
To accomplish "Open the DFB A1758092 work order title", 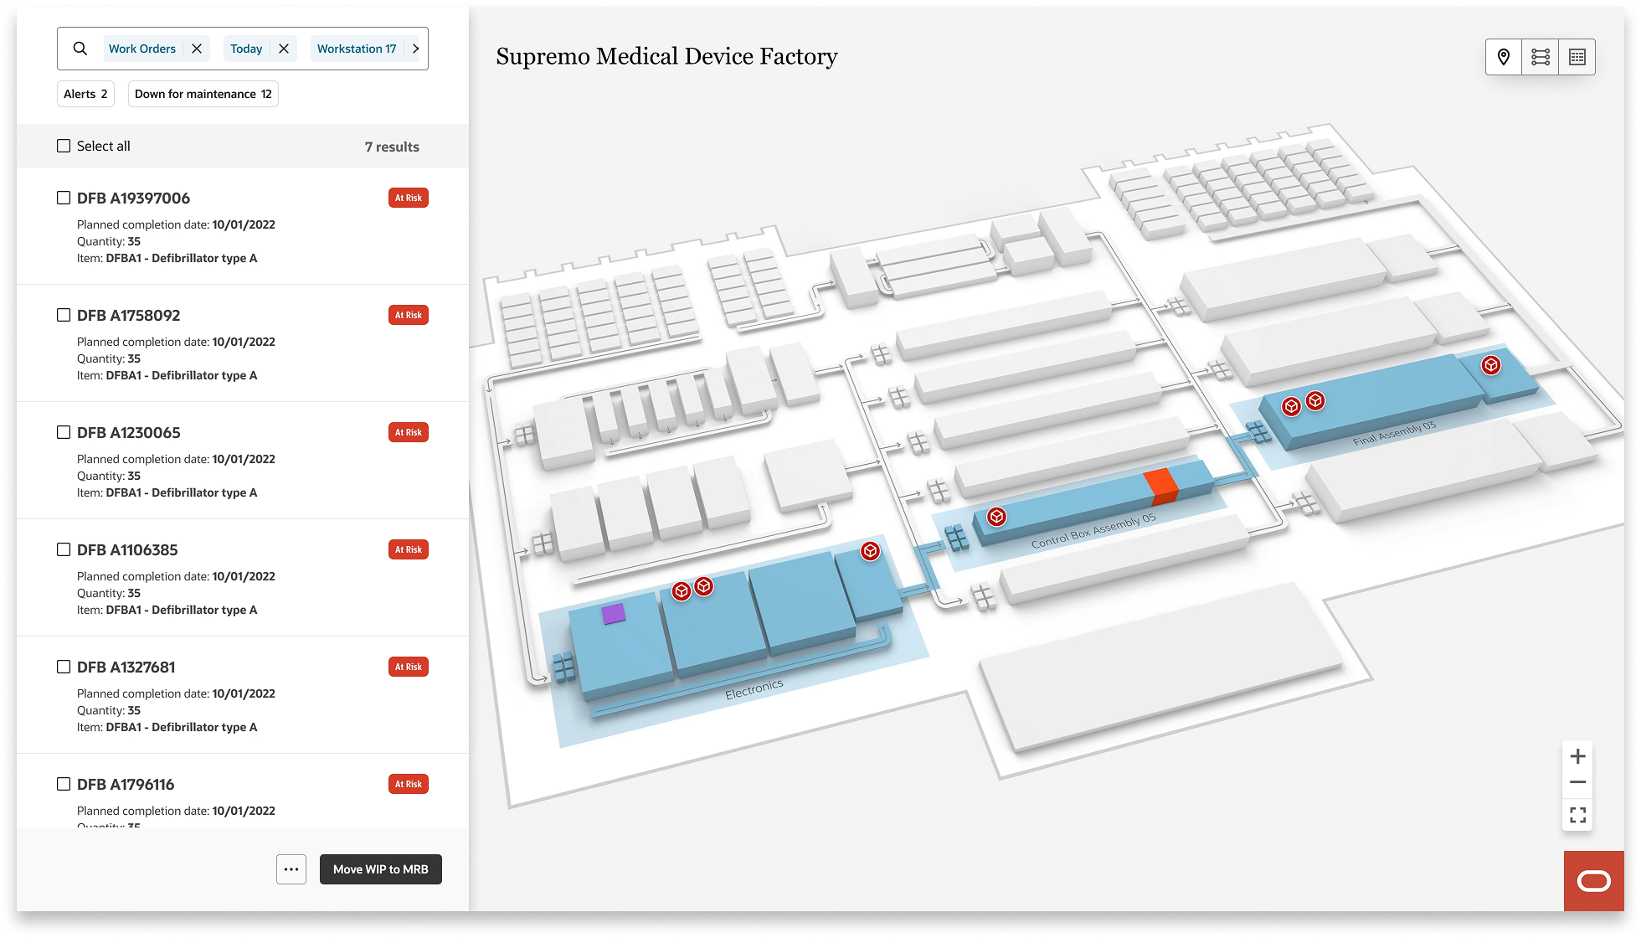I will (x=128, y=315).
